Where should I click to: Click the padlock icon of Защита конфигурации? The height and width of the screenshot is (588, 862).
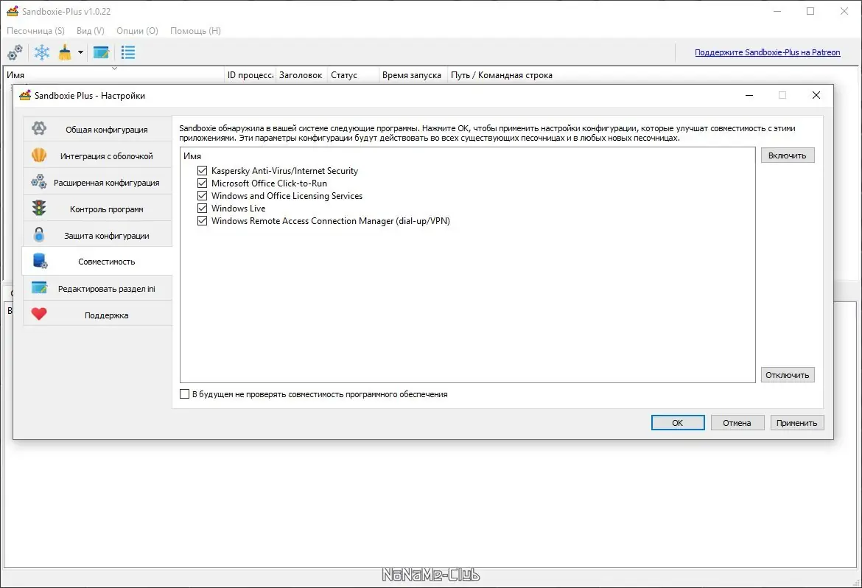click(x=39, y=235)
